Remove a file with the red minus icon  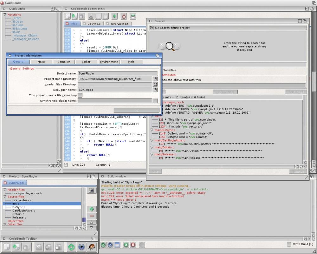[92, 216]
